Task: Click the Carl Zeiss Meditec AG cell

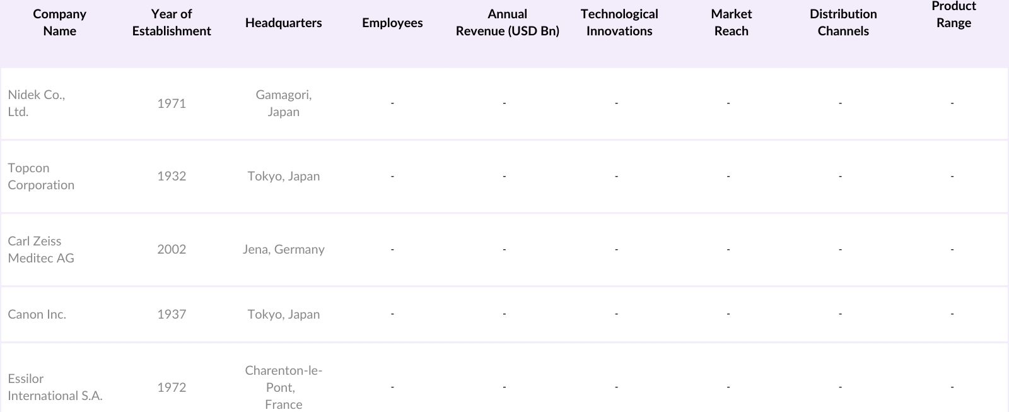Action: [41, 250]
